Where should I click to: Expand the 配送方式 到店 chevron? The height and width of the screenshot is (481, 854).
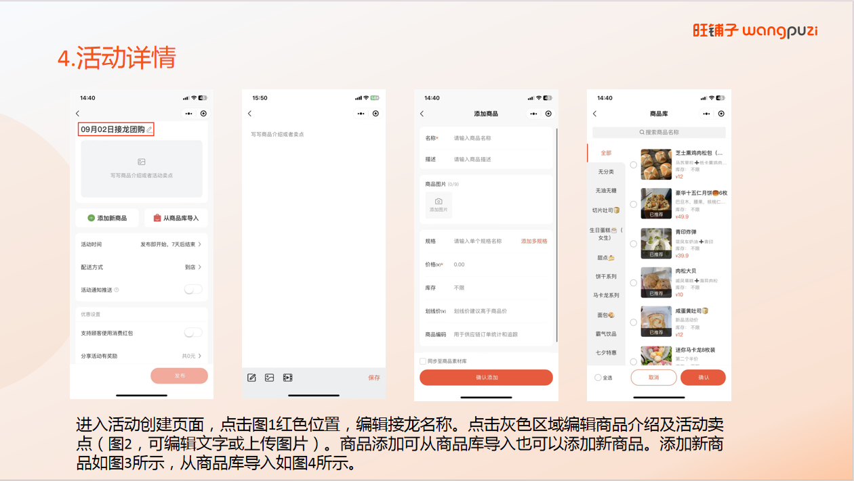pos(200,267)
